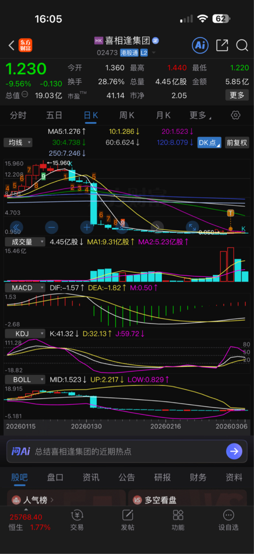
Task: Tap the 20260130 date label
Action: (87, 426)
